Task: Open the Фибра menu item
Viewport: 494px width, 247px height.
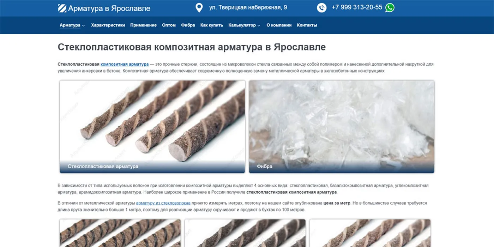Action: tap(188, 25)
